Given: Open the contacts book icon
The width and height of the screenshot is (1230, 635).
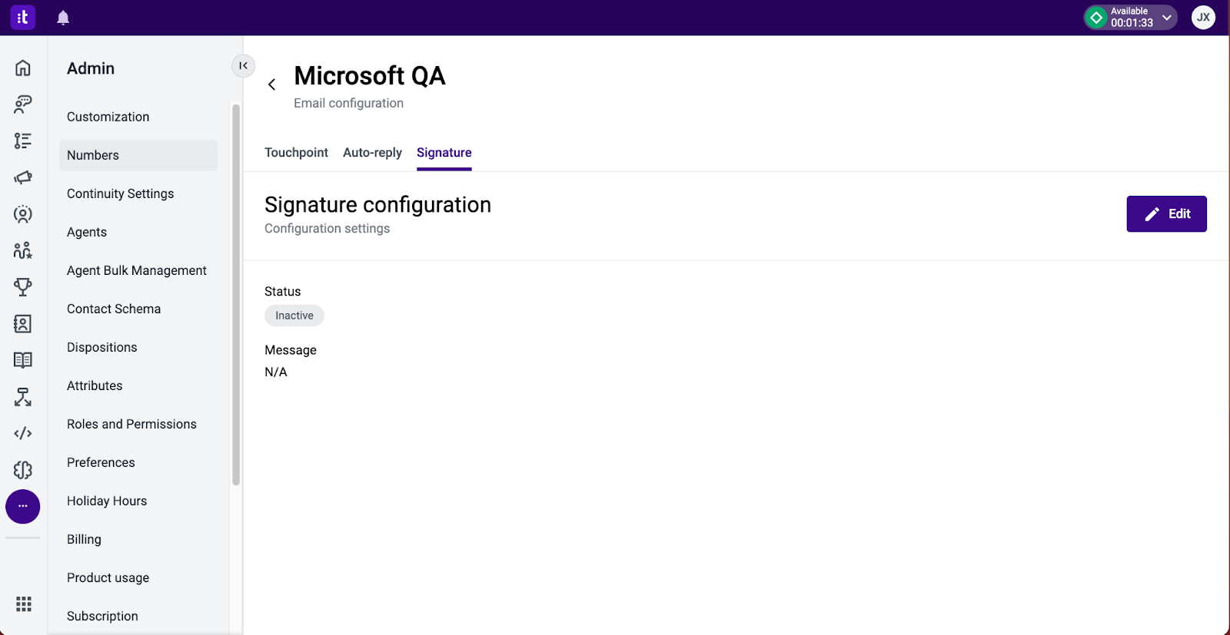Looking at the screenshot, I should pyautogui.click(x=23, y=324).
